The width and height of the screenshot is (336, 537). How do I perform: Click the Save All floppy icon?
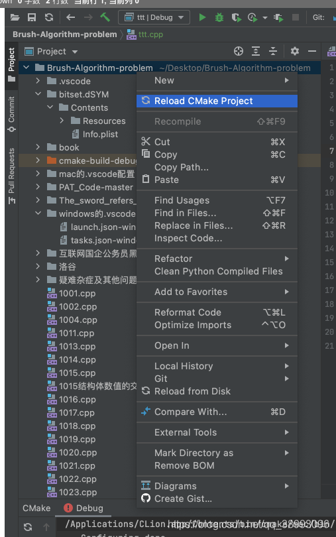[32, 17]
